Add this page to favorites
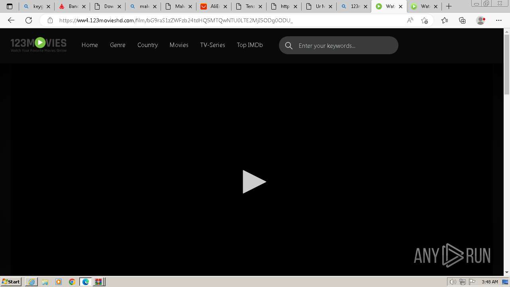This screenshot has height=287, width=510. 424,20
